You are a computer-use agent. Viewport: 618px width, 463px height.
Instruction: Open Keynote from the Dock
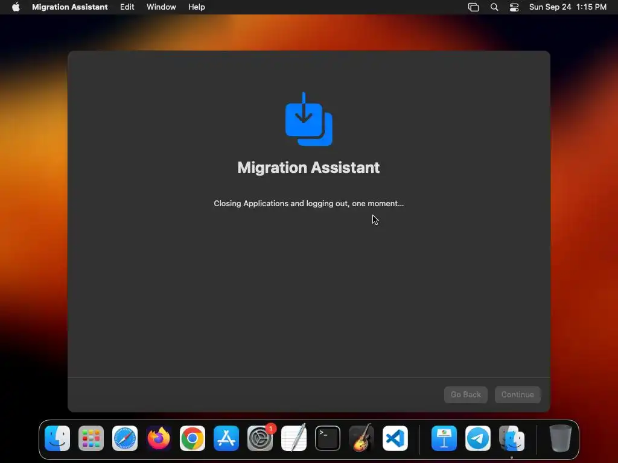pyautogui.click(x=444, y=438)
